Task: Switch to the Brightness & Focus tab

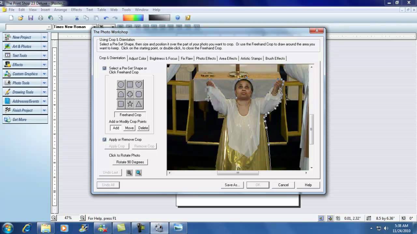Action: pos(164,58)
